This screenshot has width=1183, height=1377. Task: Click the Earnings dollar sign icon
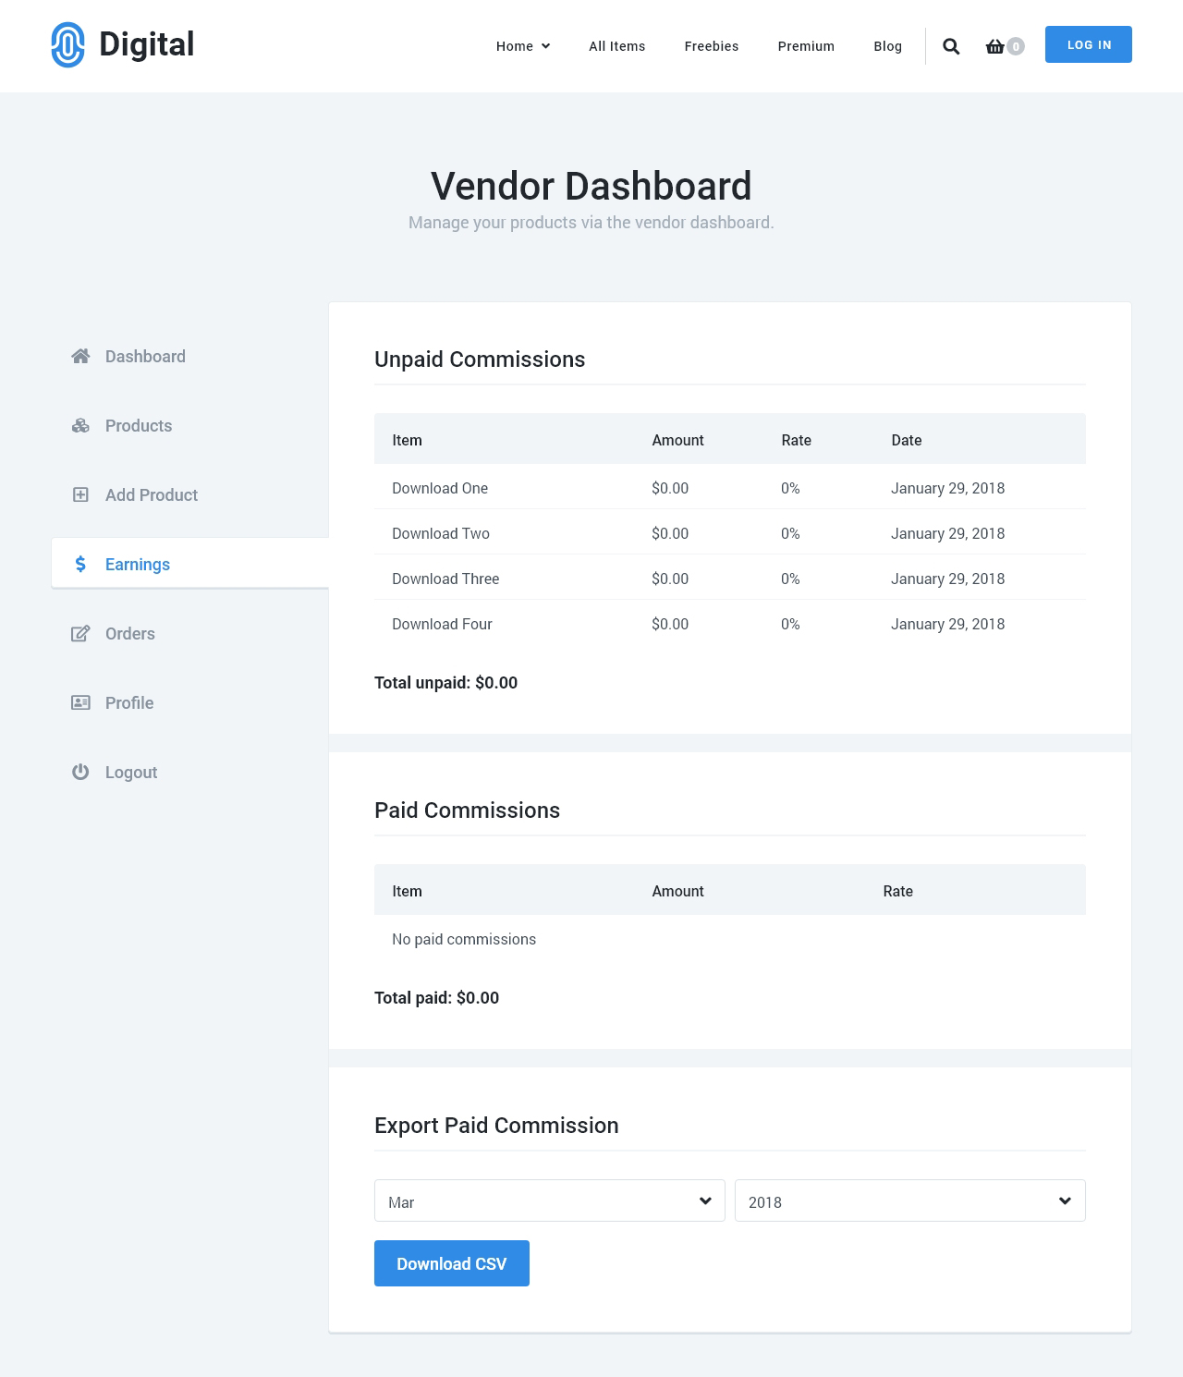click(x=80, y=565)
